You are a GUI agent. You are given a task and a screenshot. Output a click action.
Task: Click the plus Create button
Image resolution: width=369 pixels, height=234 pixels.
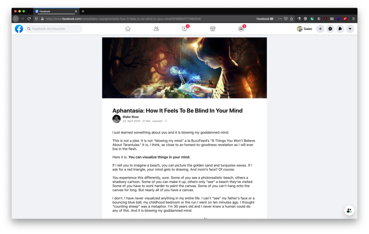(x=320, y=29)
